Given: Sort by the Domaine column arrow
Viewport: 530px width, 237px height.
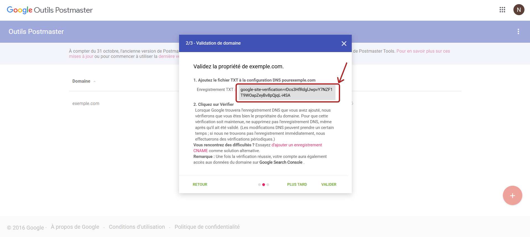Looking at the screenshot, I should click(95, 81).
